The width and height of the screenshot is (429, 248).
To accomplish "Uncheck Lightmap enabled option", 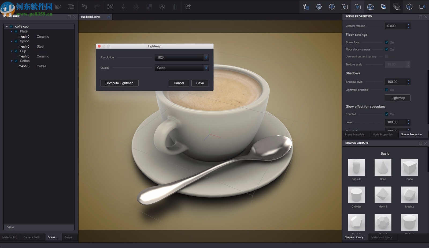I will 387,90.
